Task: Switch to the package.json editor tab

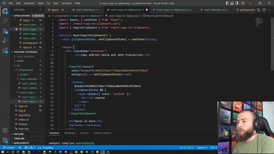Action: [245, 10]
